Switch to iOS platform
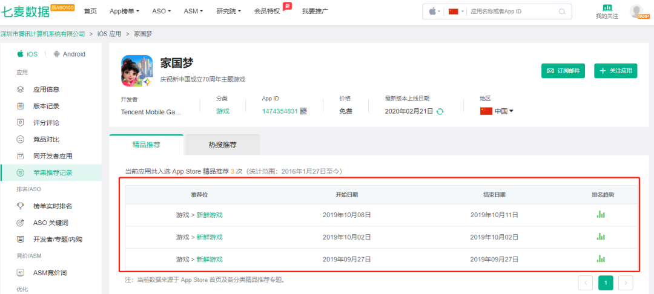The width and height of the screenshot is (654, 294). [27, 54]
